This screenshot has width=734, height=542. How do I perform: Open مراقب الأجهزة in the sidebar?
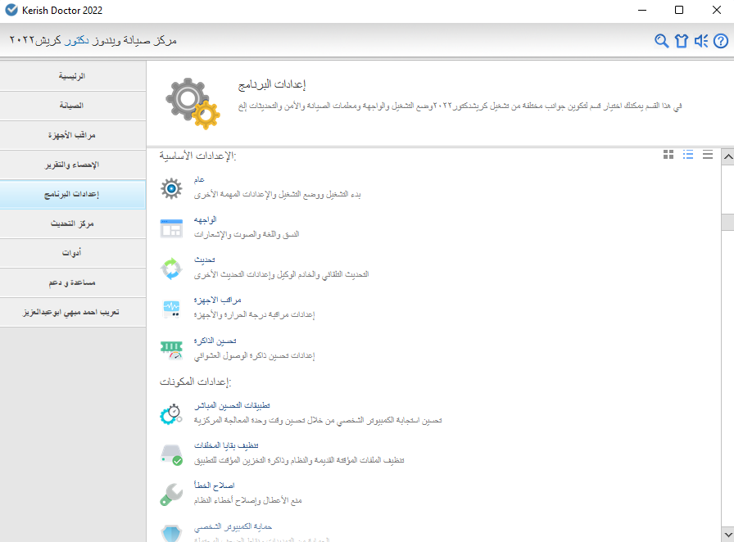click(73, 135)
